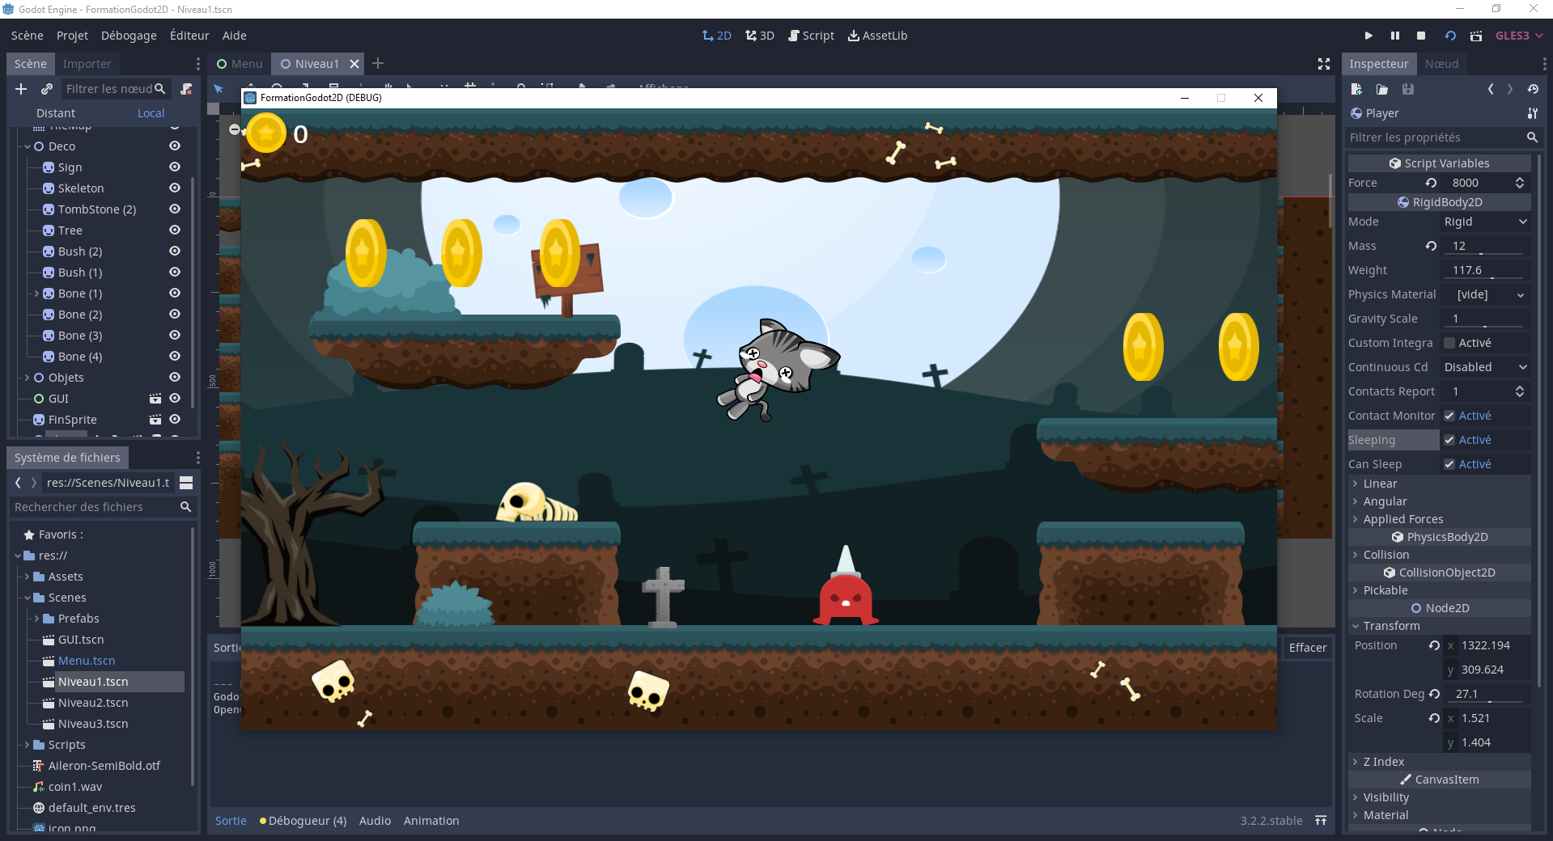Open the Débogage menu

pos(129,36)
